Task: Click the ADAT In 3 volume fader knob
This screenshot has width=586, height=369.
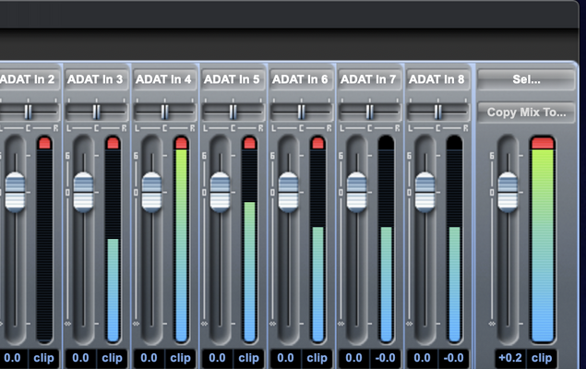Action: pos(83,193)
